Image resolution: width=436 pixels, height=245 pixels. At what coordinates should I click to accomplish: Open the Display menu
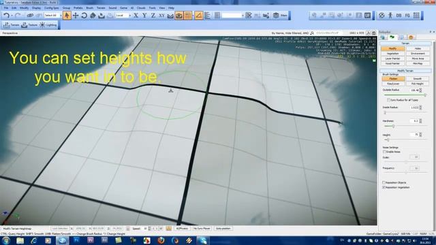36,8
